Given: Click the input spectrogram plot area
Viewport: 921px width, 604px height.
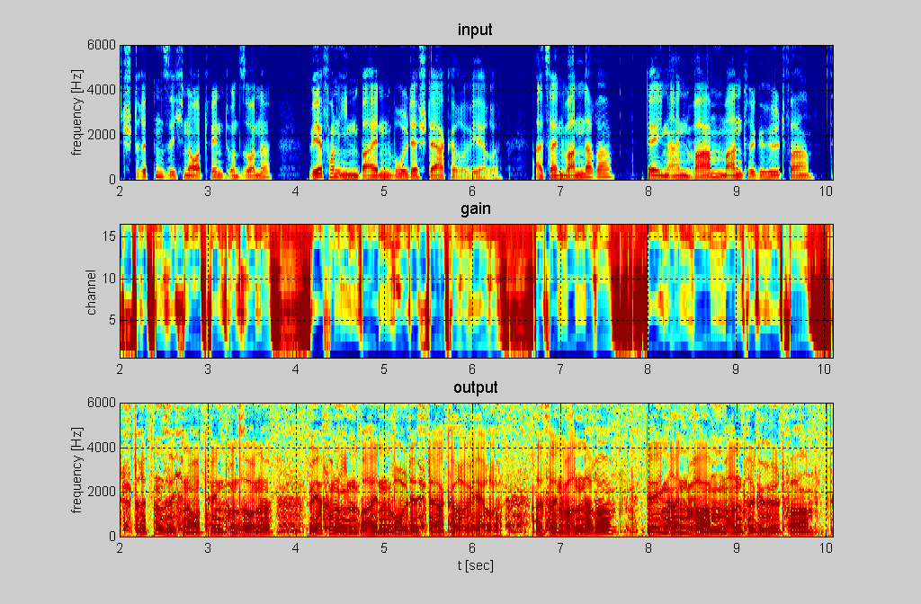Looking at the screenshot, I should (477, 112).
